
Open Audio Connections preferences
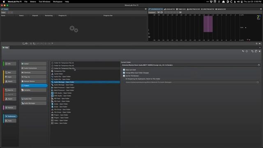34,68
